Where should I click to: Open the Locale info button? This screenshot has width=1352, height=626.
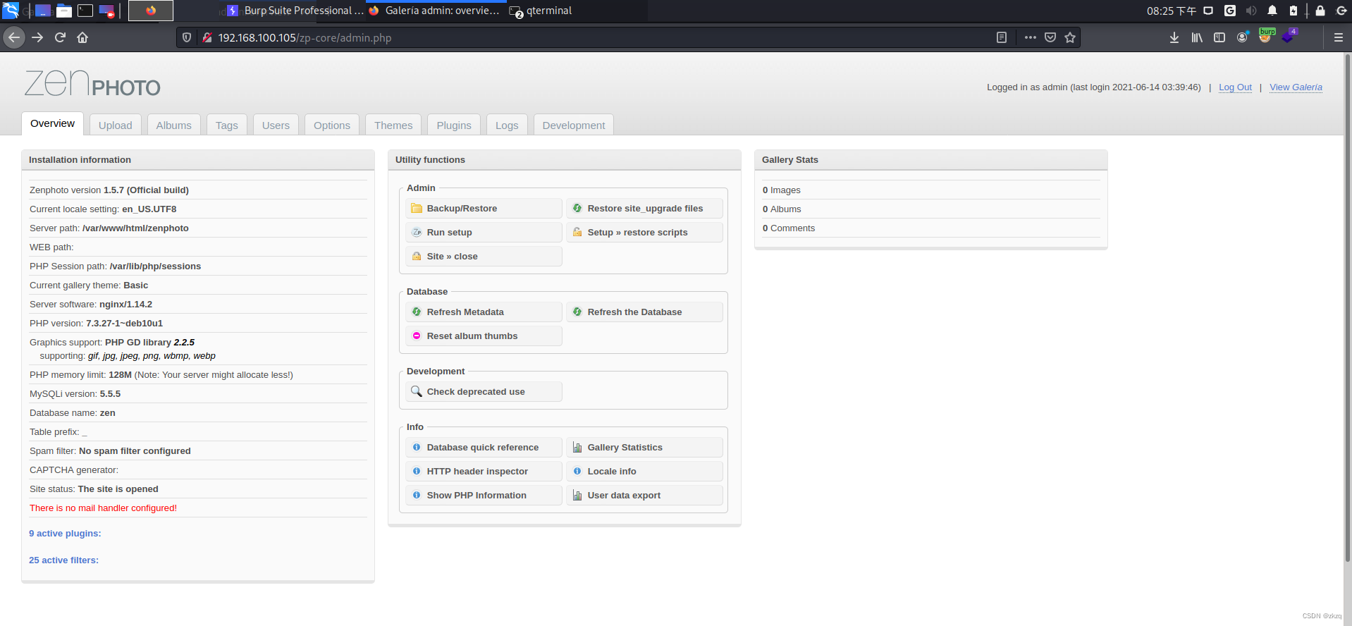click(644, 471)
